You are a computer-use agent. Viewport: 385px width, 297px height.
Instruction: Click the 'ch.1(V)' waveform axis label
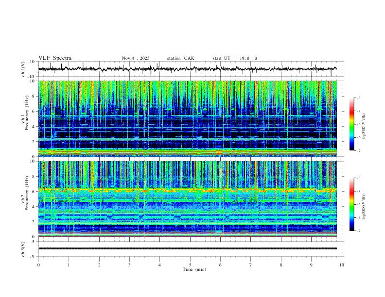(23, 69)
